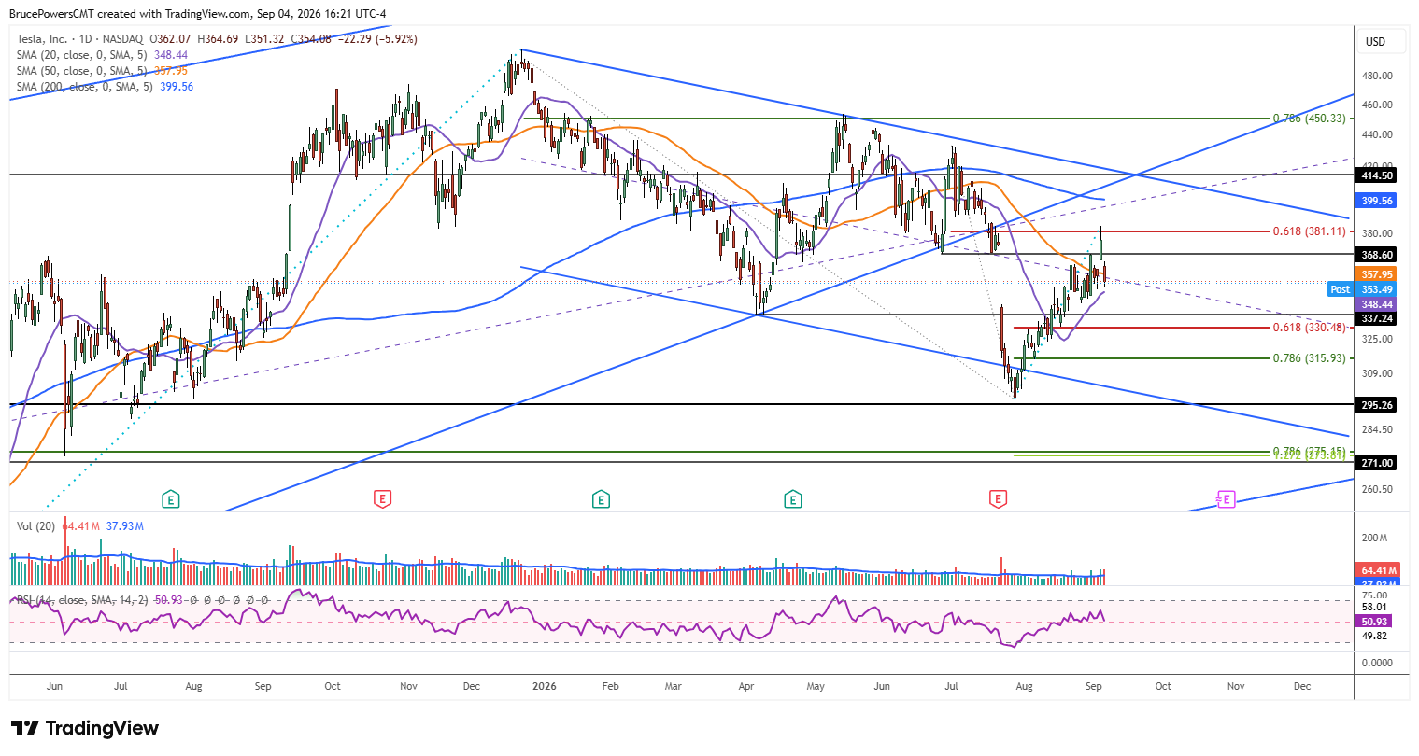Click the blue 399.56 SMA price label
This screenshot has width=1419, height=756.
1377,201
